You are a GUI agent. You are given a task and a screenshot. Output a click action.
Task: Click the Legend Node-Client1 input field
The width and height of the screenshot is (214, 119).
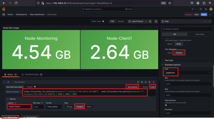pos(19,107)
